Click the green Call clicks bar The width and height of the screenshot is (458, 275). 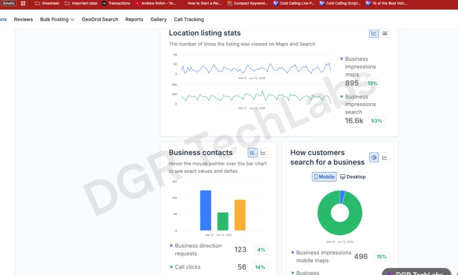[x=223, y=222]
